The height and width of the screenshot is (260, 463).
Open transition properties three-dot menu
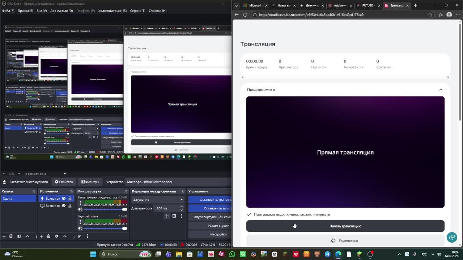pos(181,216)
